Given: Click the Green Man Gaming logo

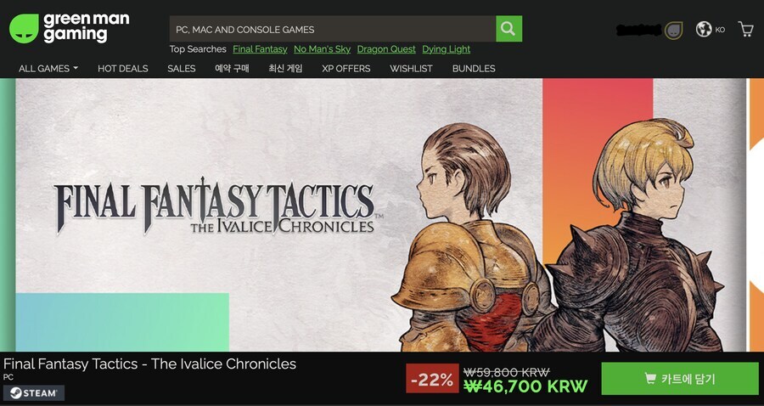Looking at the screenshot, I should tap(70, 28).
